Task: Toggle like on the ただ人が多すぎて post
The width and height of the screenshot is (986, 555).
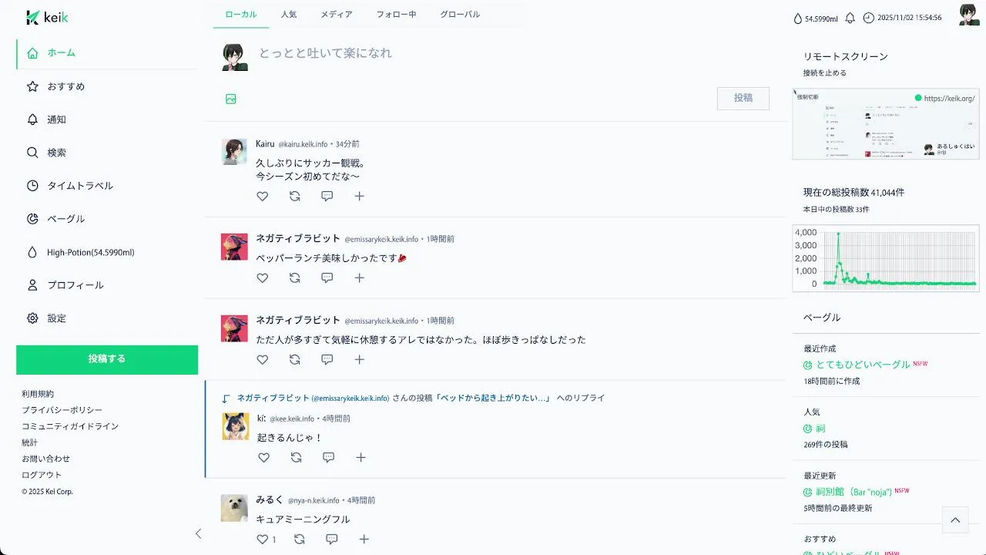Action: point(263,360)
